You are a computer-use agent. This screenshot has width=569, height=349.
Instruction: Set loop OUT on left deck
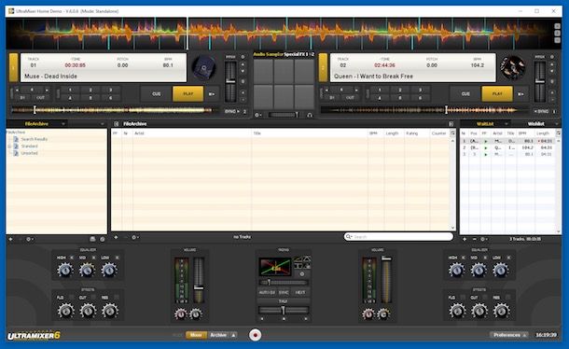click(x=41, y=98)
